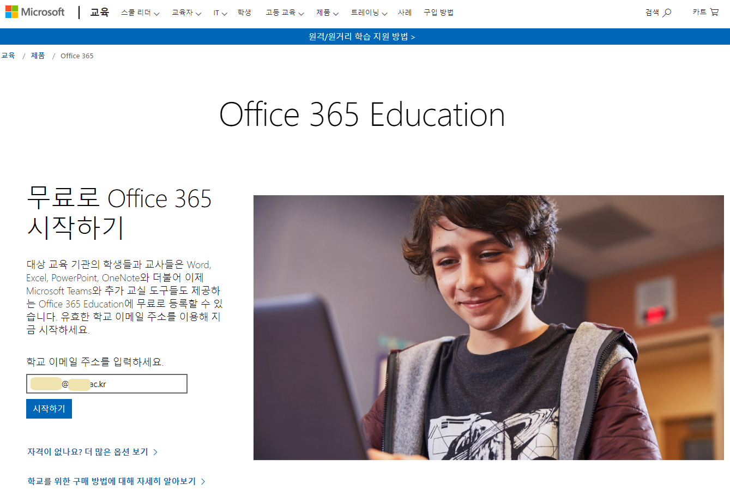
Task: Go to 교육 breadcrumb link
Action: tap(8, 56)
